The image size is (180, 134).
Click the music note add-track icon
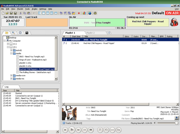coord(61,13)
